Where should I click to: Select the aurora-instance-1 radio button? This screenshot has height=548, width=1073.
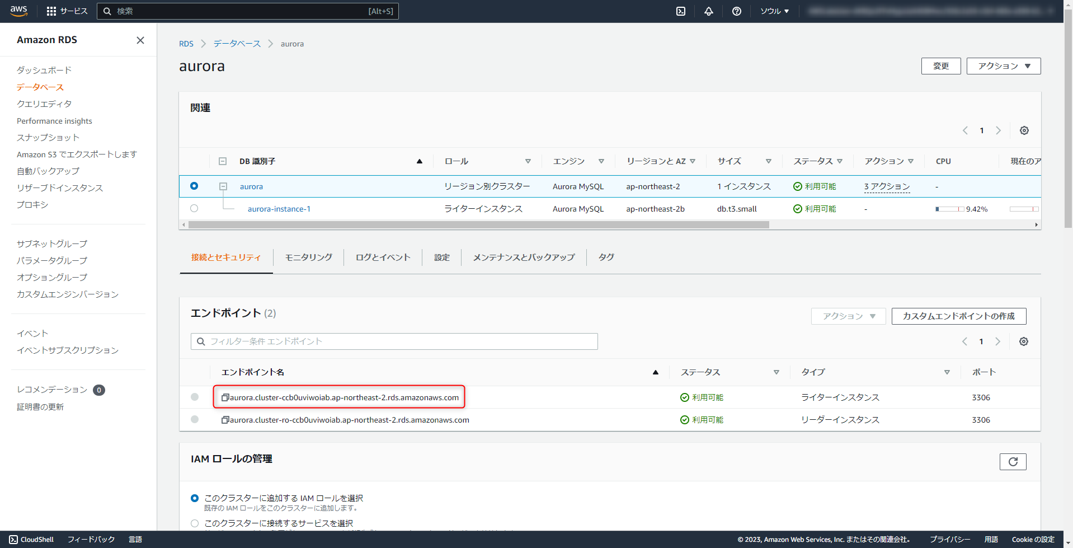[194, 208]
